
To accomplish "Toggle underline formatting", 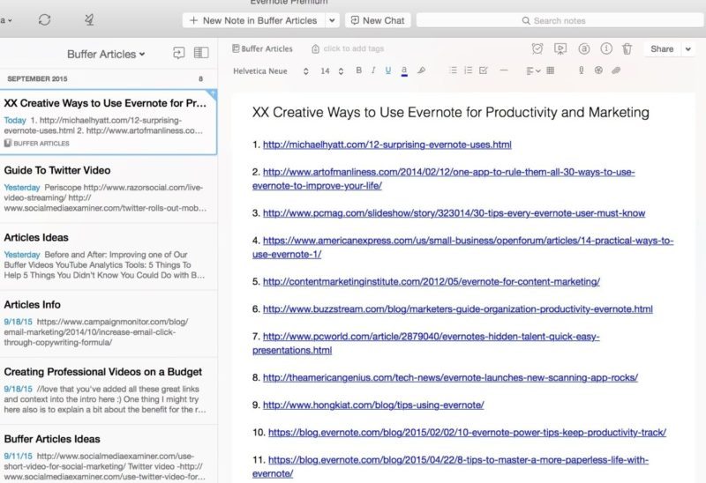I will pyautogui.click(x=388, y=71).
